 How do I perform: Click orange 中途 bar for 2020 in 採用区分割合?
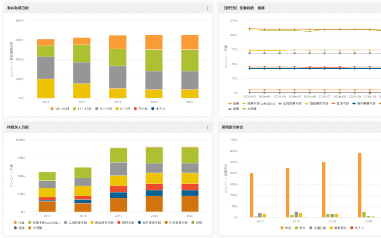tap(360, 185)
